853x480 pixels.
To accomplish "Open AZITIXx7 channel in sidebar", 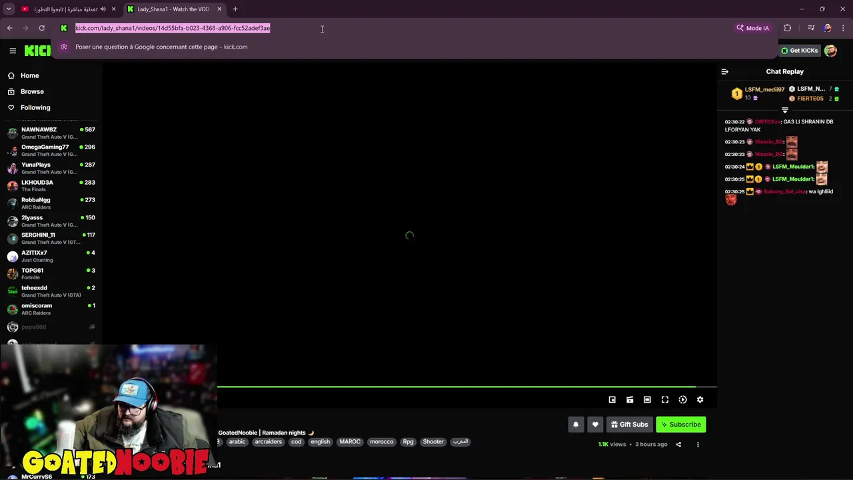I will point(51,257).
